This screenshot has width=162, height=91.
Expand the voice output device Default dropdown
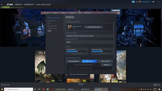89,42
